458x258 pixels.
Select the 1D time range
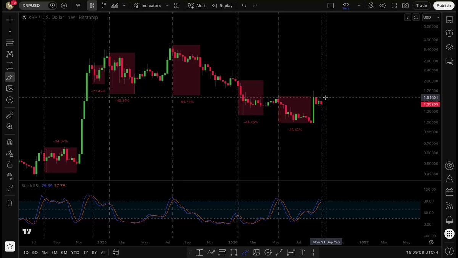coord(26,252)
